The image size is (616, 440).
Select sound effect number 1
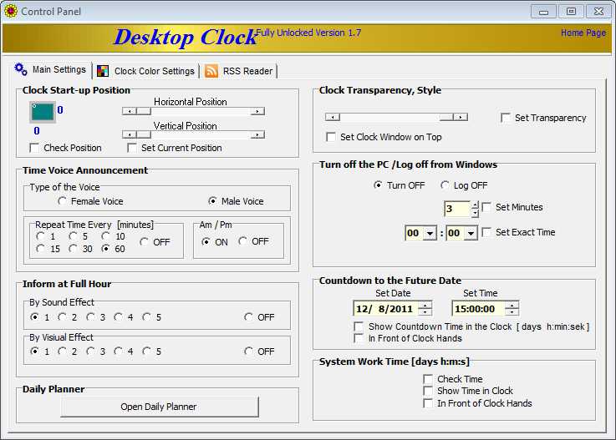(34, 316)
